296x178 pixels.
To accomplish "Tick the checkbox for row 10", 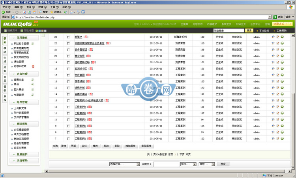I will click(x=68, y=119).
